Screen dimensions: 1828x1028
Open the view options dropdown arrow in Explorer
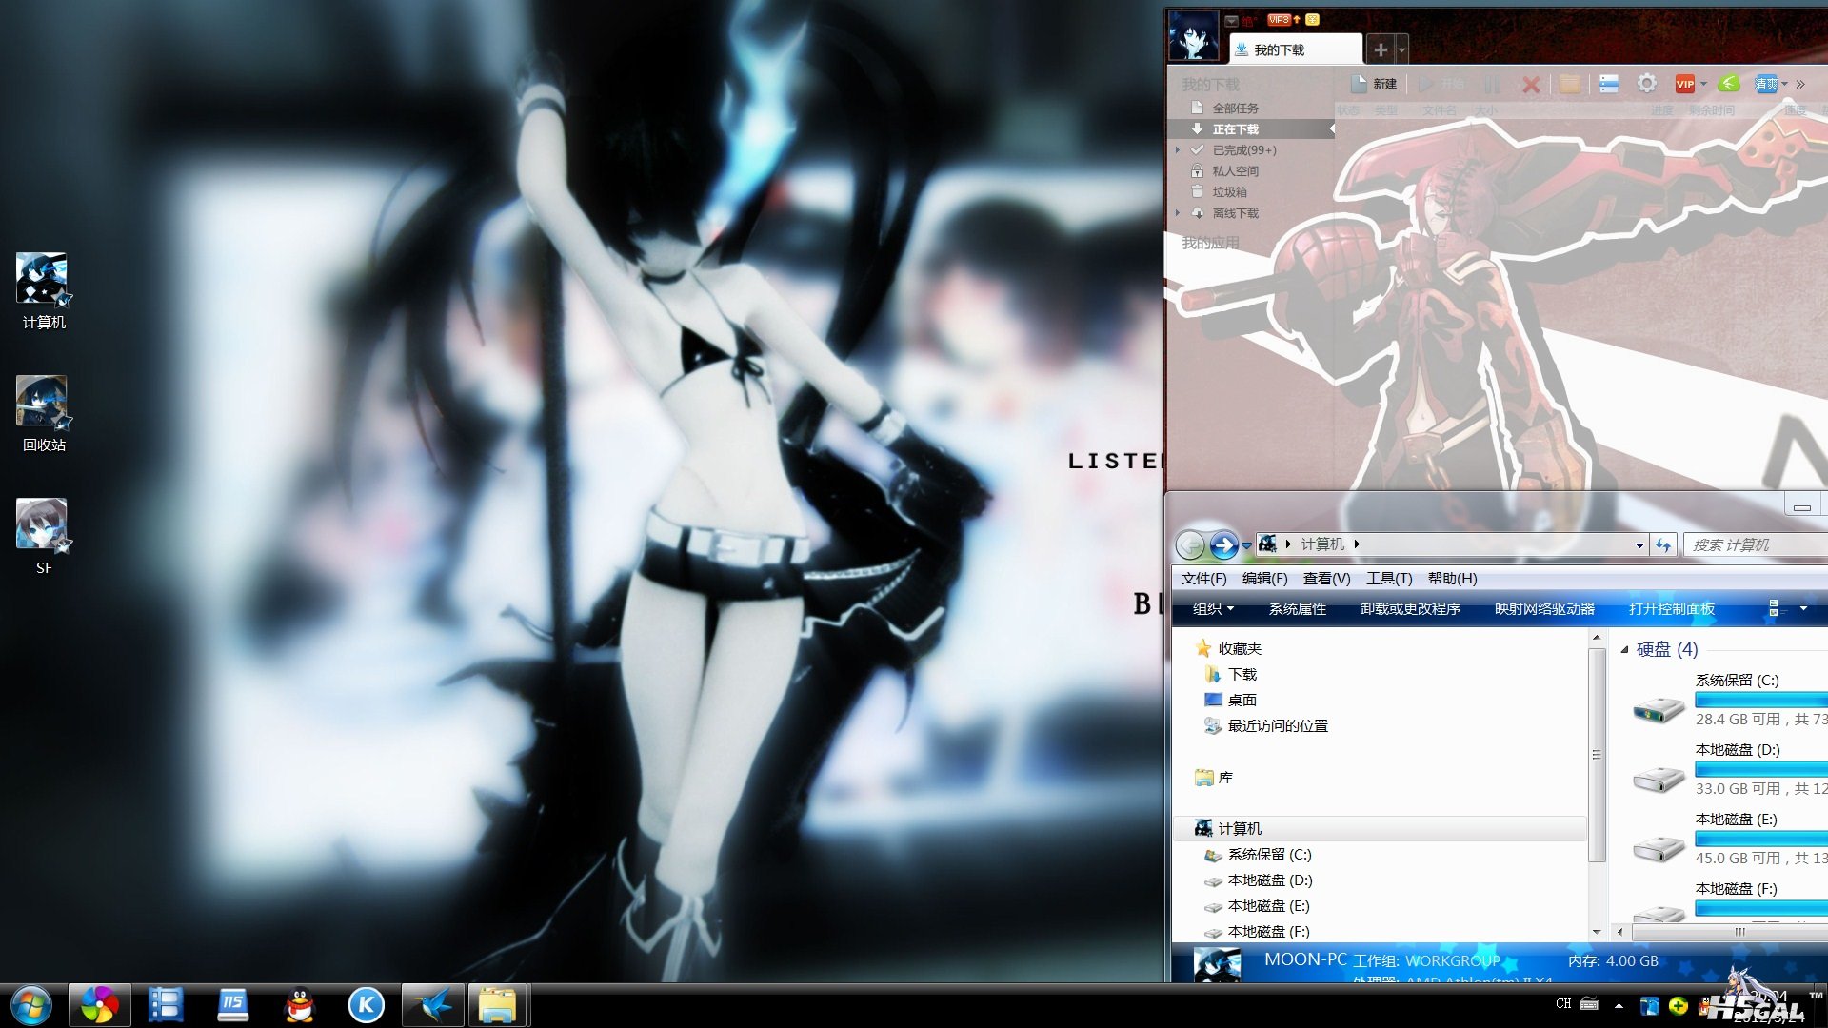(1803, 608)
